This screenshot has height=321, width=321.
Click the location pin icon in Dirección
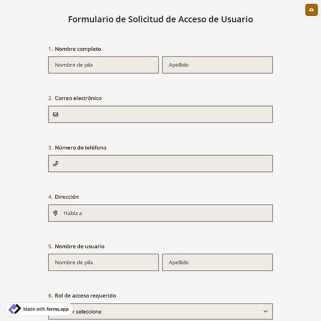pos(56,213)
